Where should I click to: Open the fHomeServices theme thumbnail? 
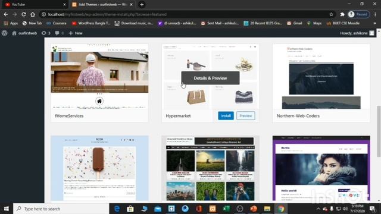tap(99, 77)
